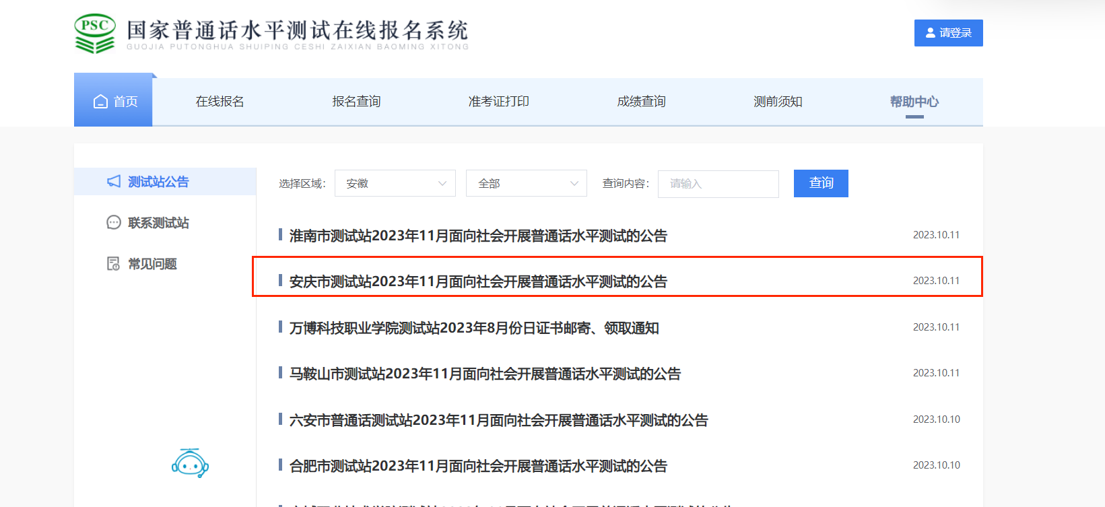The height and width of the screenshot is (507, 1105).
Task: Expand the 安徽 province dropdown
Action: coord(395,183)
